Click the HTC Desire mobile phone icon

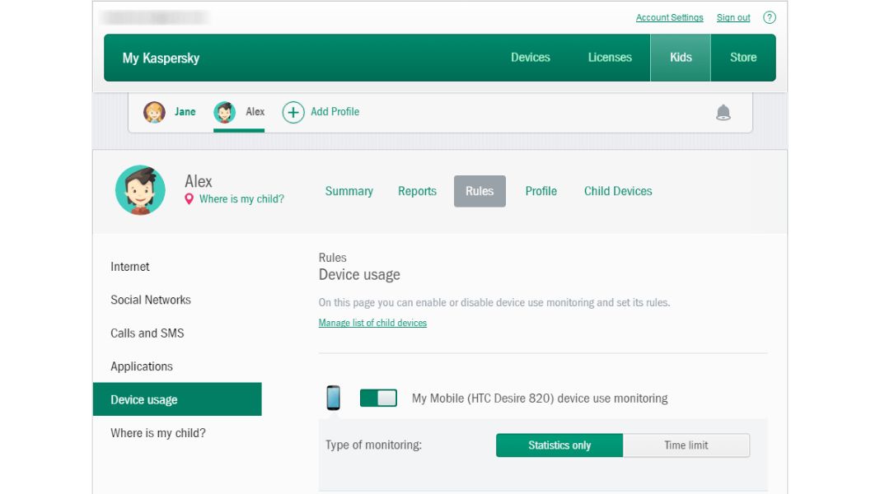click(x=334, y=398)
